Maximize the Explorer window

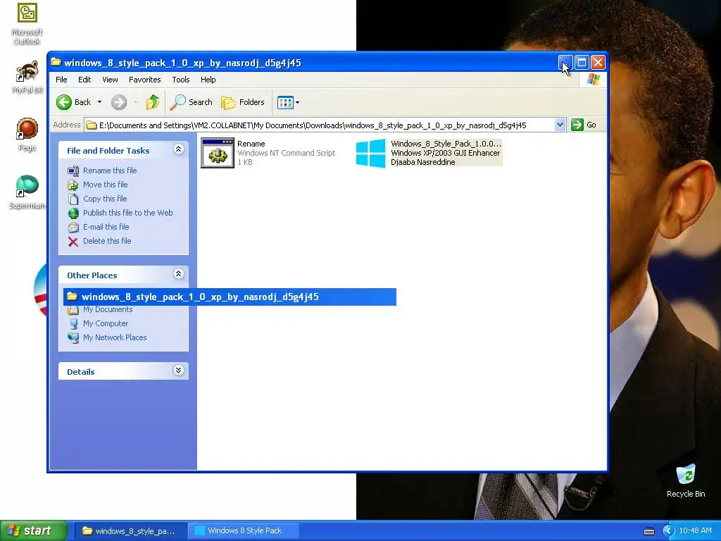582,63
